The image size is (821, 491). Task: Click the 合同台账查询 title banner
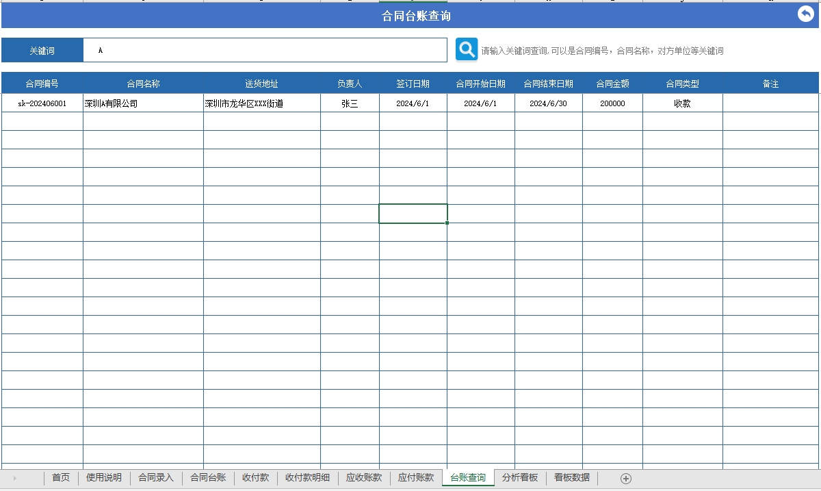410,16
